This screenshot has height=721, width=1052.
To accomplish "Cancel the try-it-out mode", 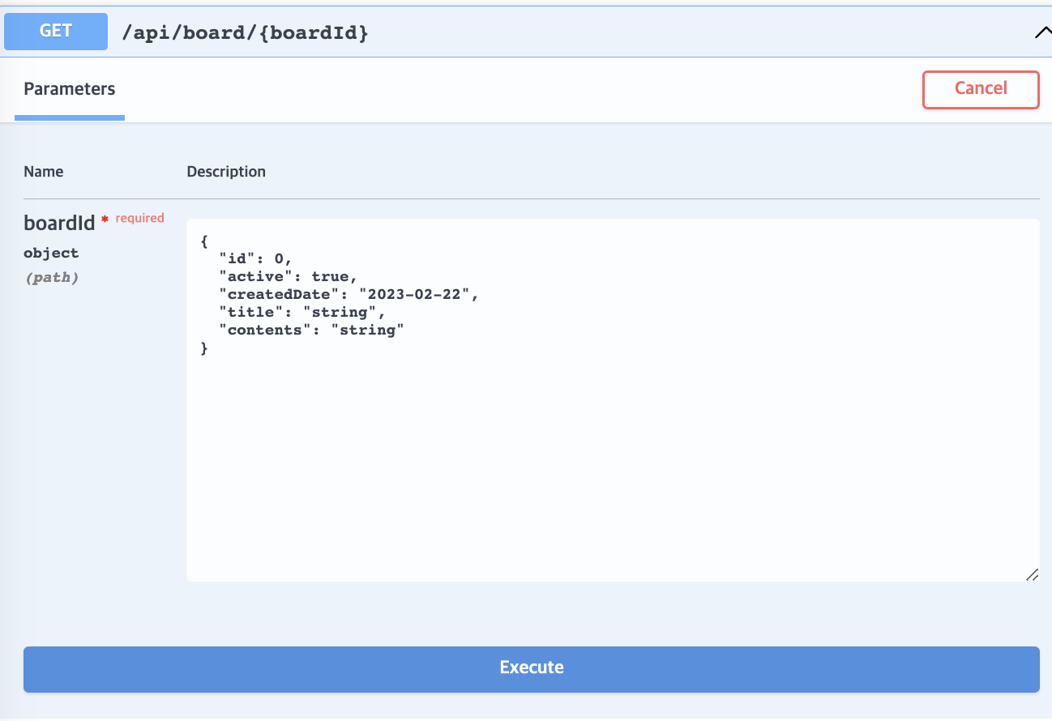I will (x=981, y=89).
